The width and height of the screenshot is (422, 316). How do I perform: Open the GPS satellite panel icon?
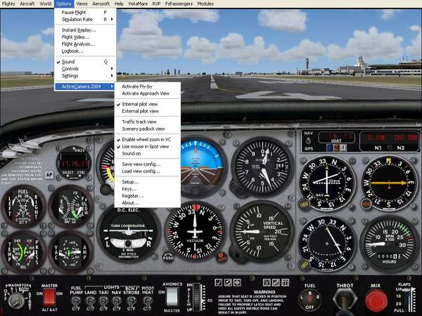(x=276, y=282)
